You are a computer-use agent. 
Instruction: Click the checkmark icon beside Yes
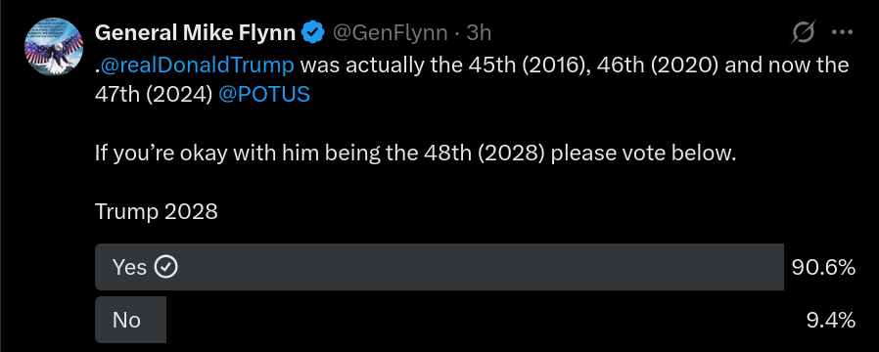[x=166, y=267]
